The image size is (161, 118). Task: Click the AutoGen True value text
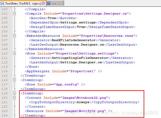coord(52,18)
